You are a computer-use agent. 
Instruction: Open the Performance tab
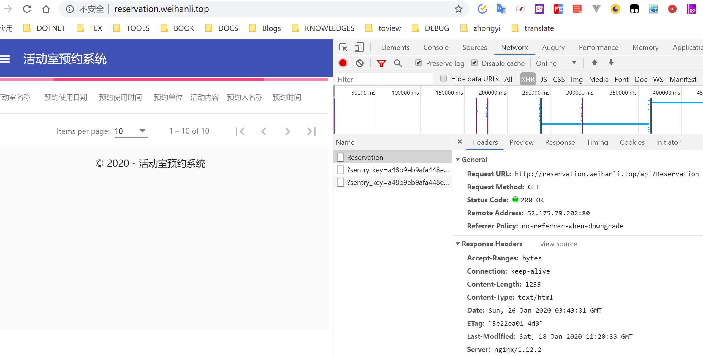point(598,47)
